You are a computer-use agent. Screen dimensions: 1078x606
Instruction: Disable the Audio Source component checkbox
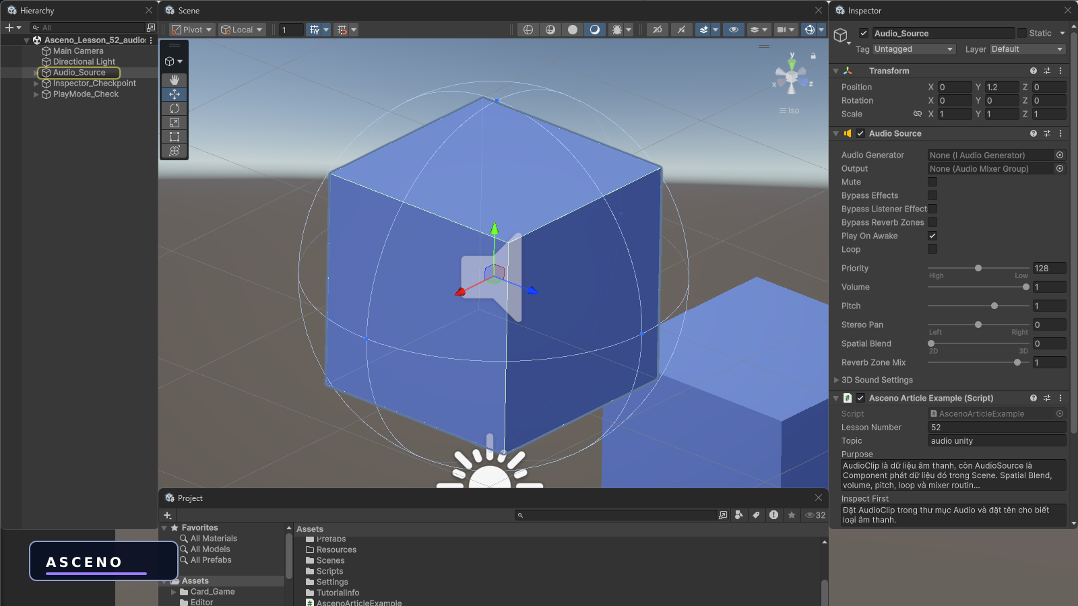[860, 133]
